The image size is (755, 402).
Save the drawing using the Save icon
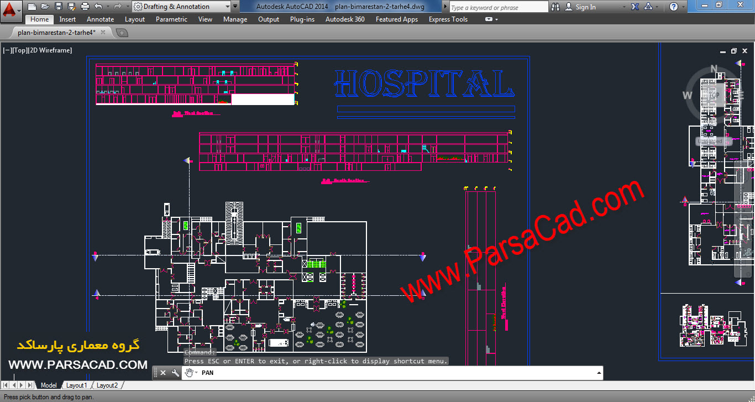[x=58, y=7]
